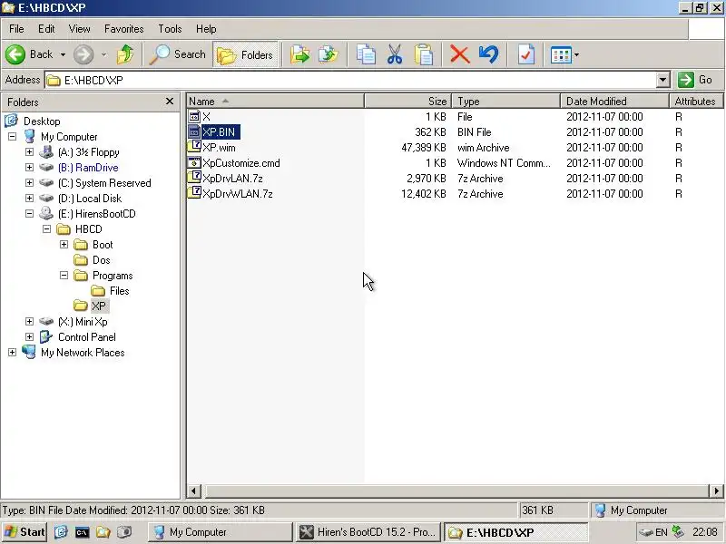726x544 pixels.
Task: Collapse the My Computer tree node
Action: [x=12, y=137]
